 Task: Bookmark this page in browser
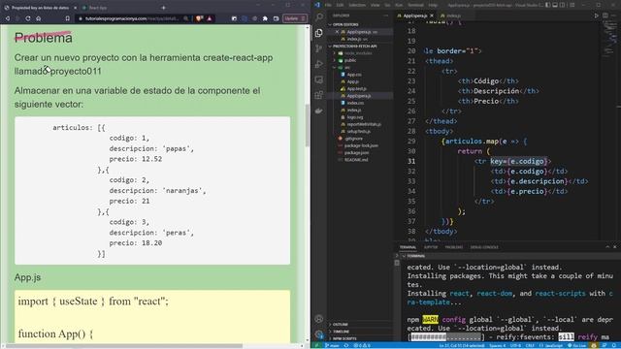[68, 18]
